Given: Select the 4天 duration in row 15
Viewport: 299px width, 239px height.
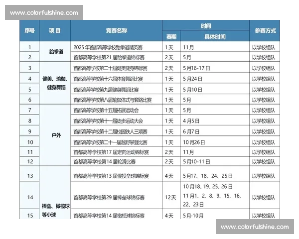Looking at the screenshot, I should pyautogui.click(x=169, y=216).
